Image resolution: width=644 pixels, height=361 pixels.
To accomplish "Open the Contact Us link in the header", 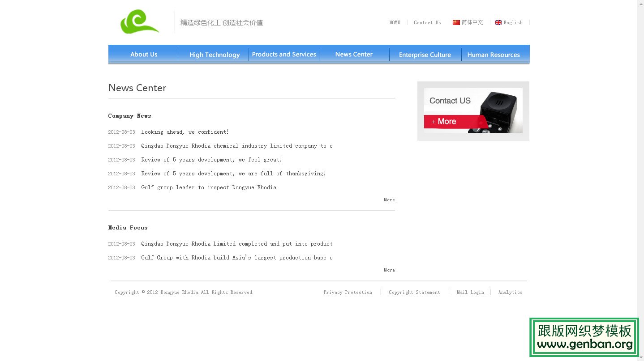I will (427, 22).
